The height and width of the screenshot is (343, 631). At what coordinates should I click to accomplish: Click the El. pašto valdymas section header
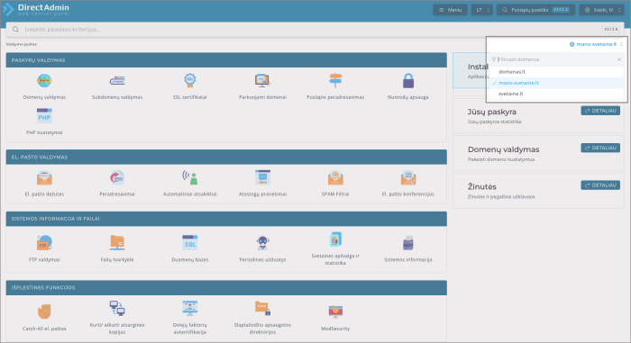coord(226,158)
